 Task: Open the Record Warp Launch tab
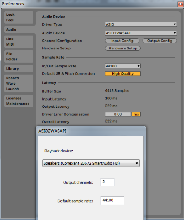tap(19, 84)
